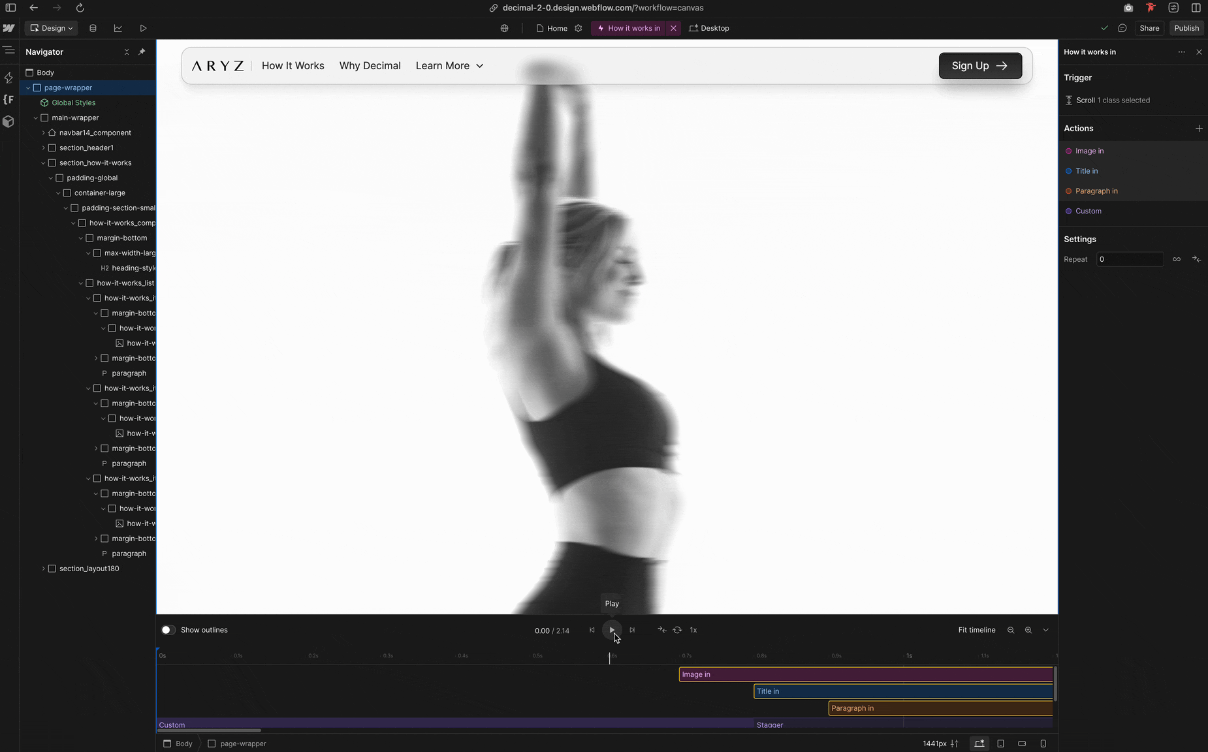Viewport: 1208px width, 752px height.
Task: Select the desktop base breakpoint icon
Action: (979, 744)
